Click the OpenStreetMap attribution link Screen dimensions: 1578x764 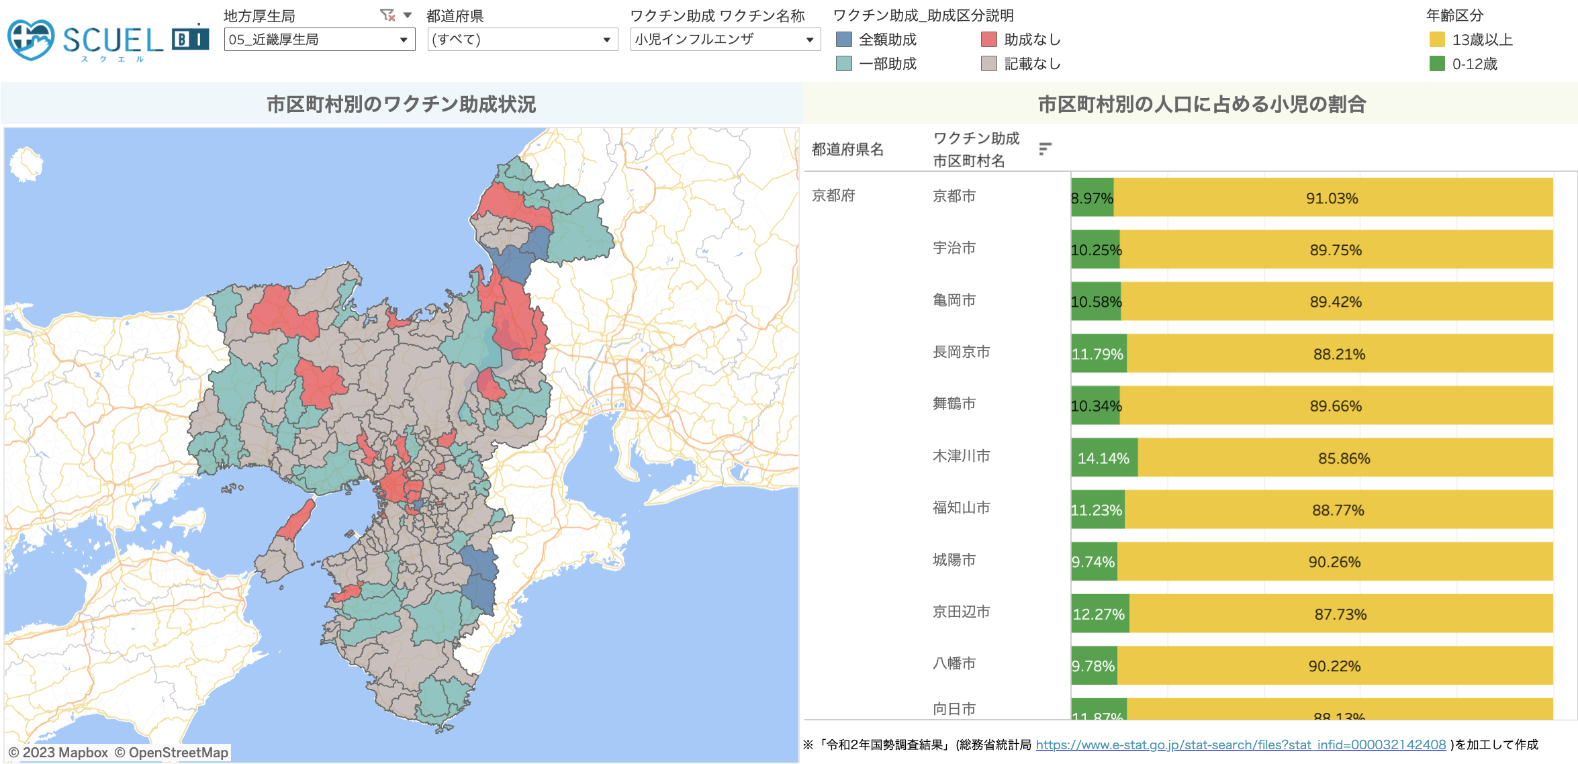pos(177,753)
